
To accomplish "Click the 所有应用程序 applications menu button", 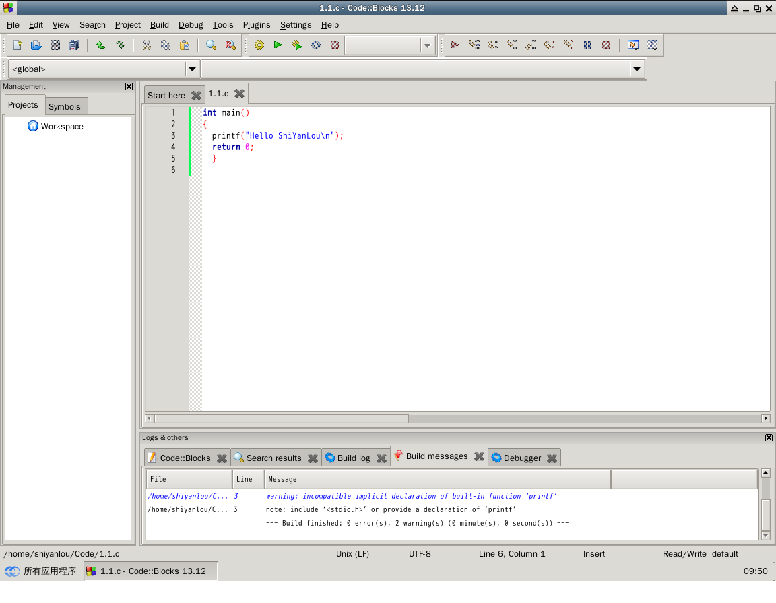I will 42,571.
